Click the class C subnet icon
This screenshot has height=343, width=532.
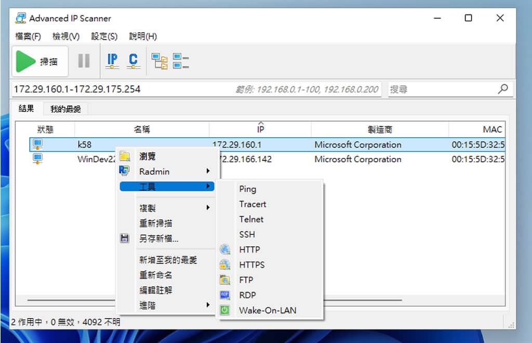(x=134, y=61)
